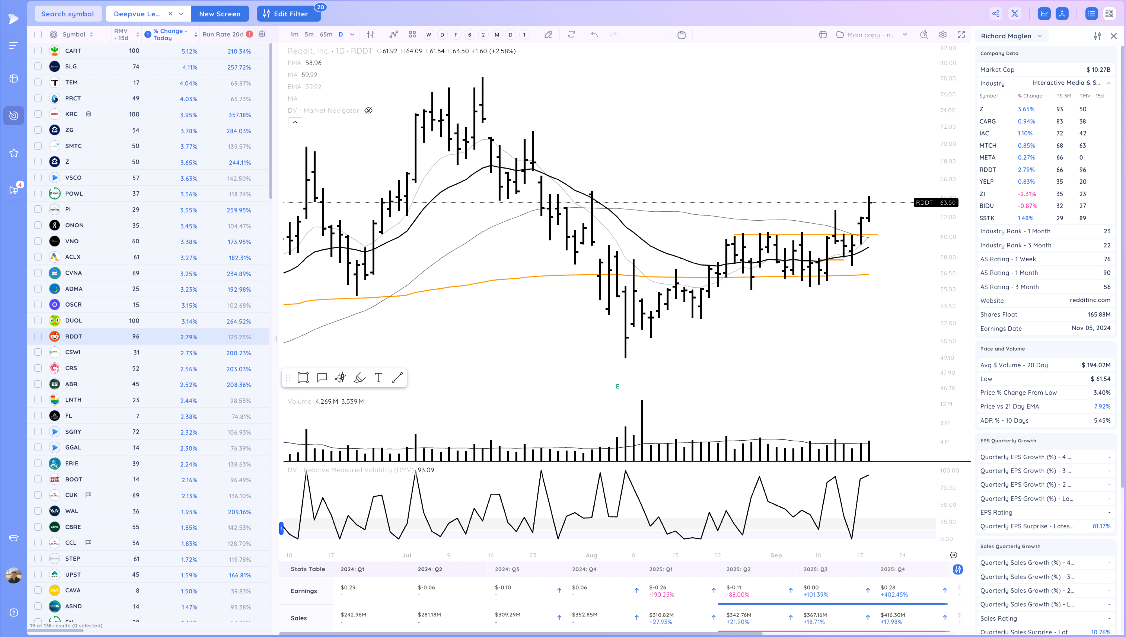Image resolution: width=1126 pixels, height=637 pixels.
Task: Open the watchlist star sidebar icon
Action: point(14,153)
